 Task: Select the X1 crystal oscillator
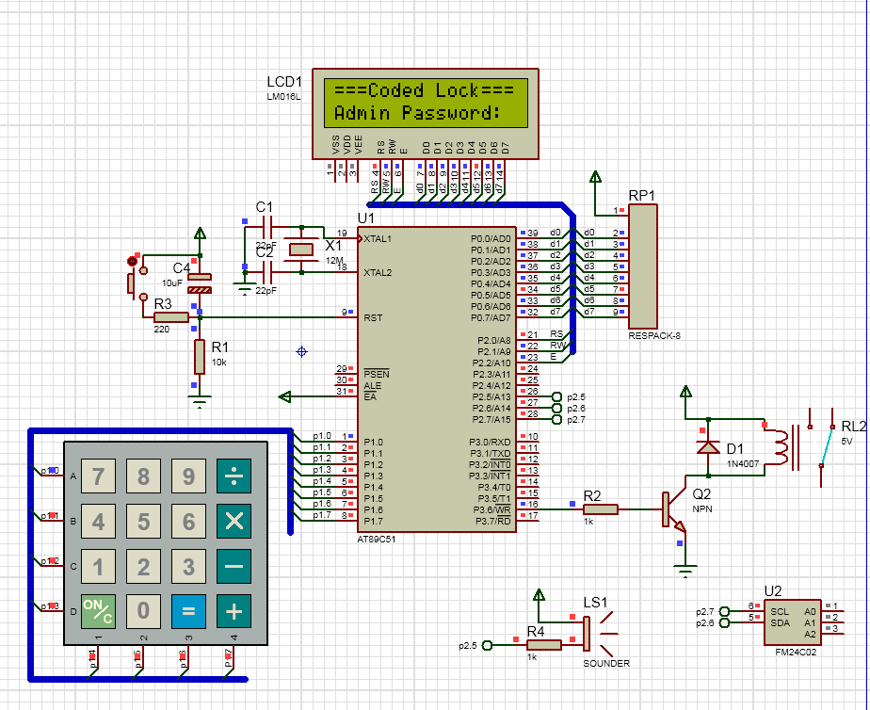301,250
